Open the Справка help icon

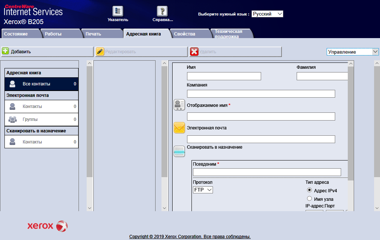tap(162, 11)
